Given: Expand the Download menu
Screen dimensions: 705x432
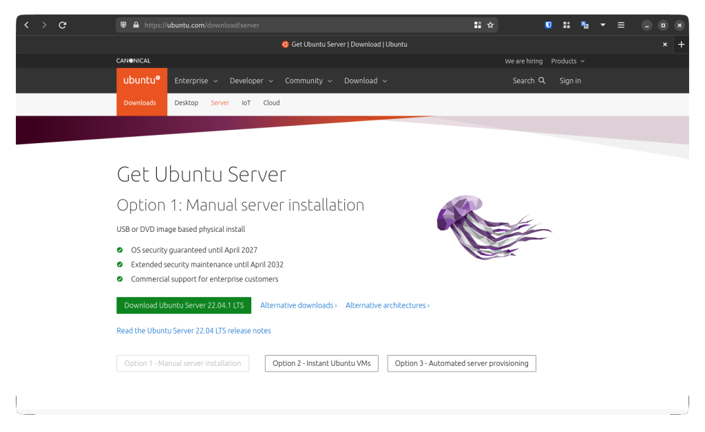Looking at the screenshot, I should tap(366, 81).
